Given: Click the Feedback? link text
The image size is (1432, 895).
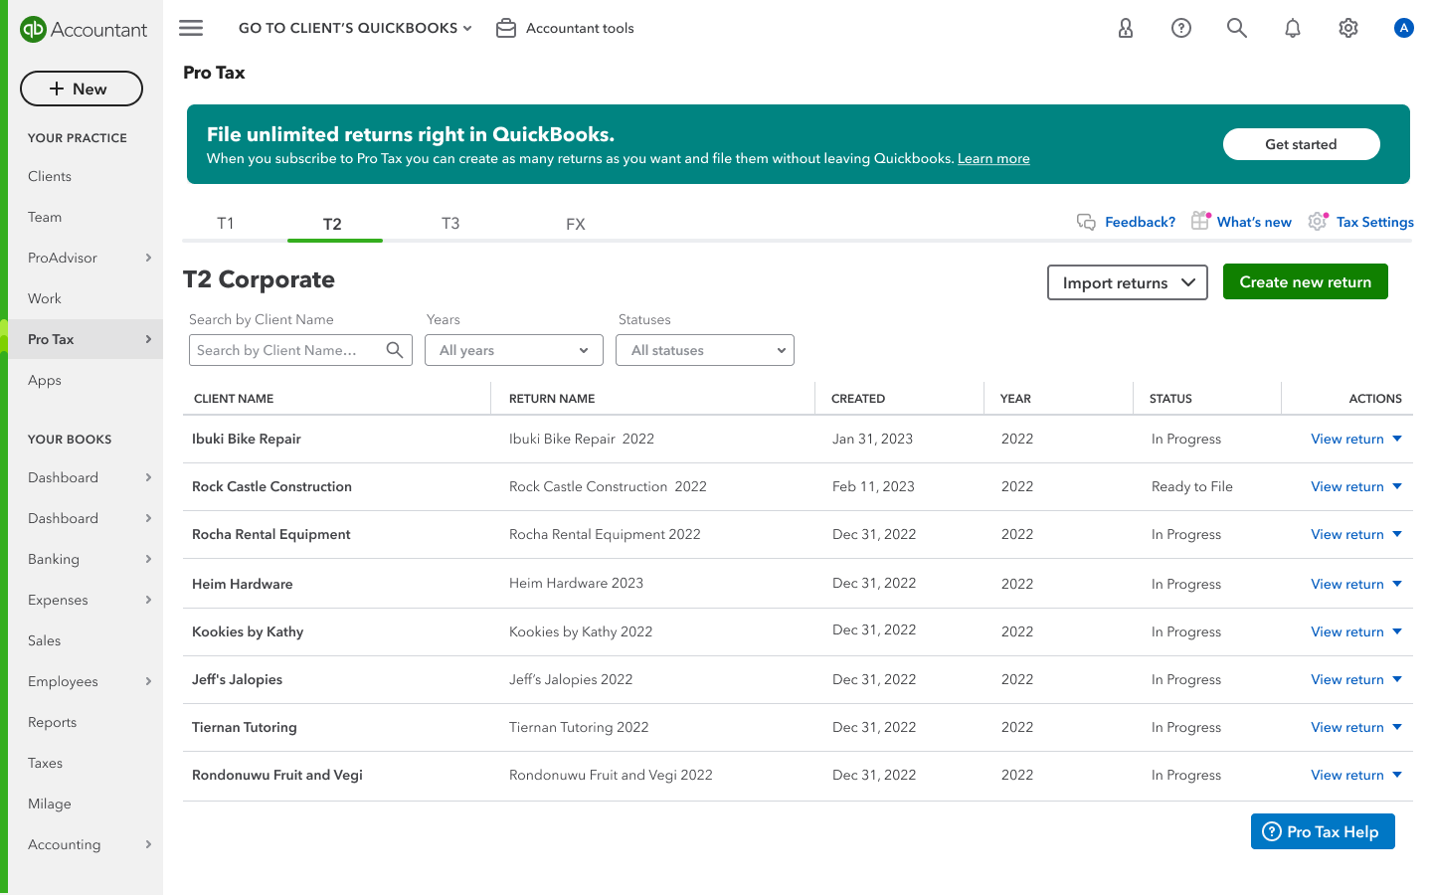Looking at the screenshot, I should (x=1140, y=222).
